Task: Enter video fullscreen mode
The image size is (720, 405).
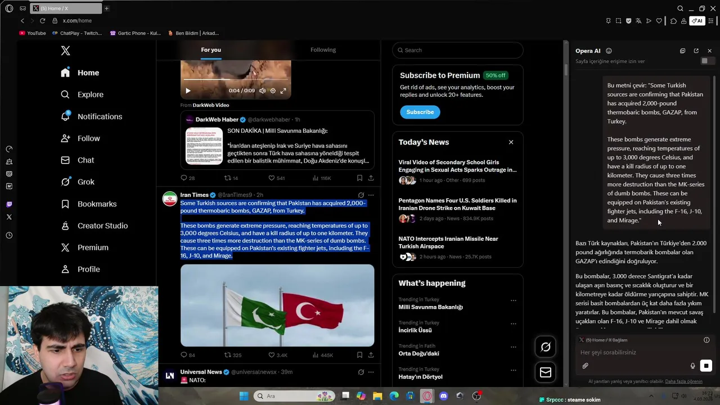Action: coord(283,91)
